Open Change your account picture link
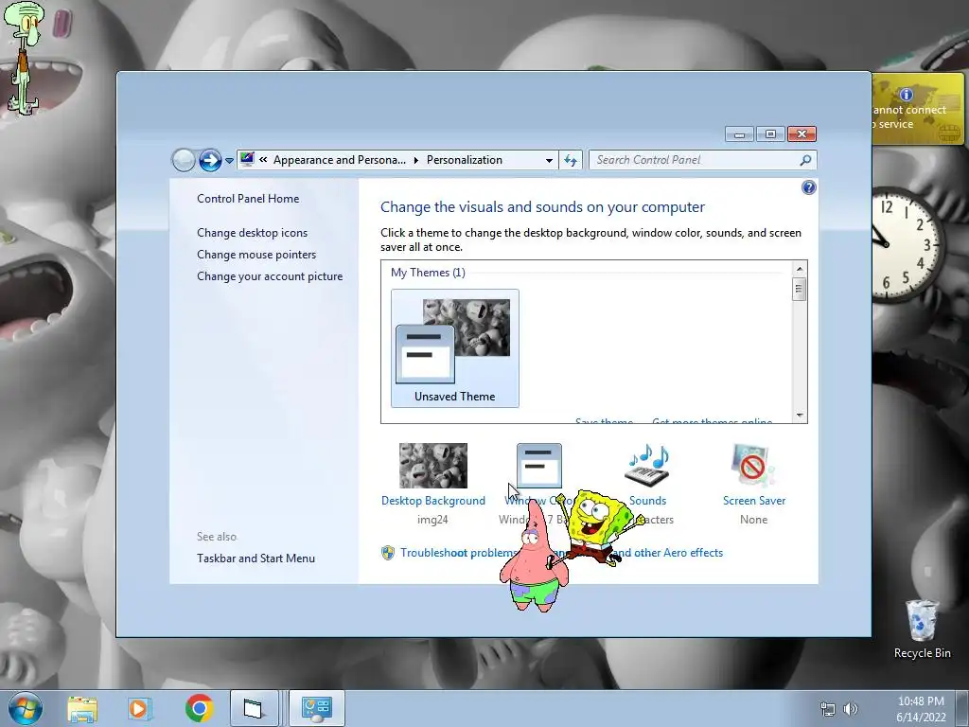 click(x=270, y=276)
